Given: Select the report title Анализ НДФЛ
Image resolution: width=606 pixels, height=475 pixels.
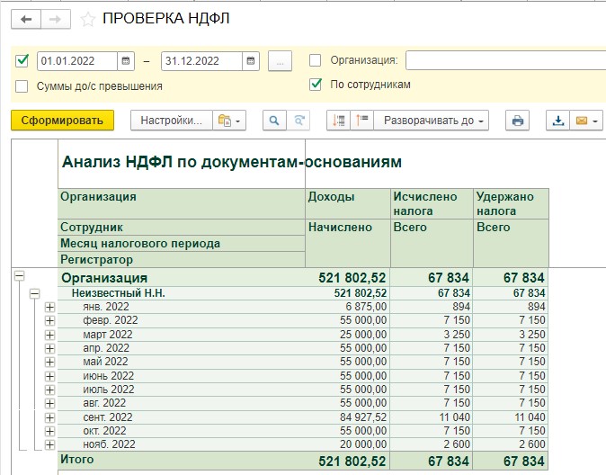Looking at the screenshot, I should pos(232,162).
